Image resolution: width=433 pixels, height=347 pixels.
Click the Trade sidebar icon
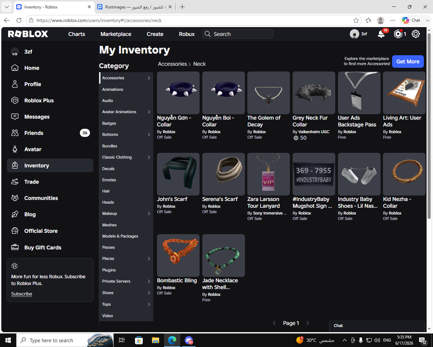[x=15, y=182]
